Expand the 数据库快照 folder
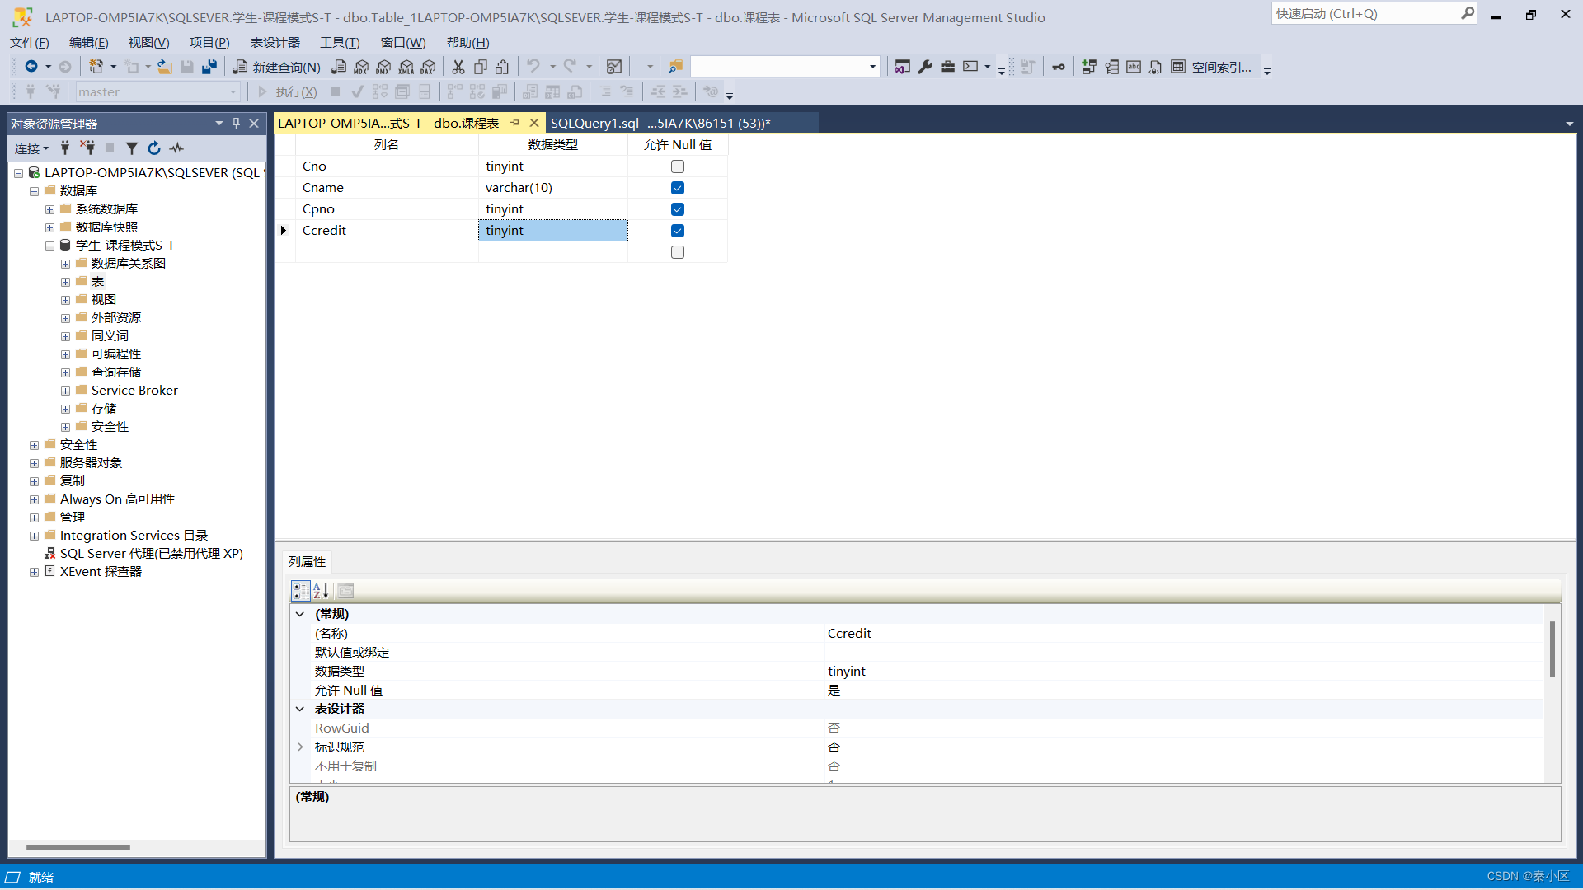Screen dimensions: 1583x890 coord(49,227)
